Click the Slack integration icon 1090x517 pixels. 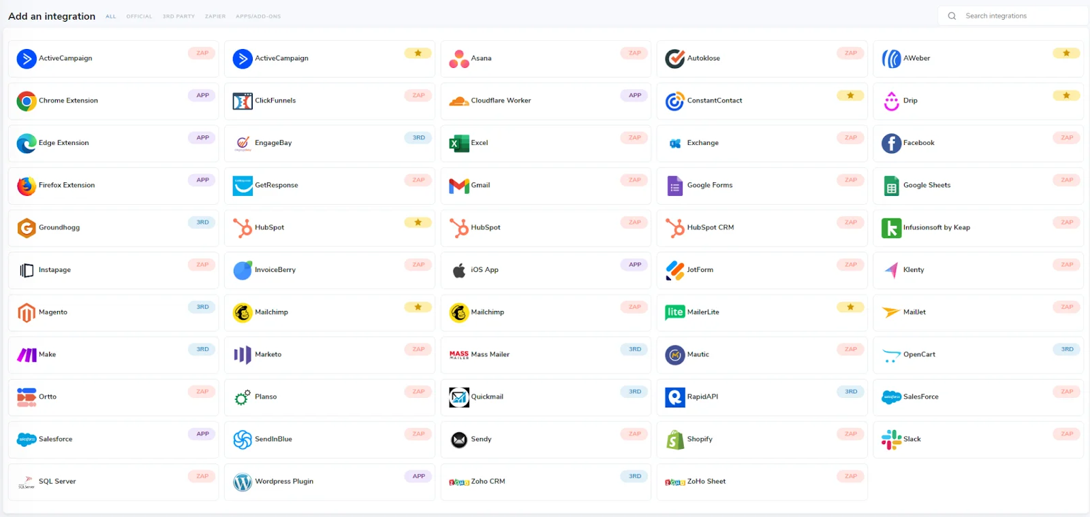pos(891,439)
